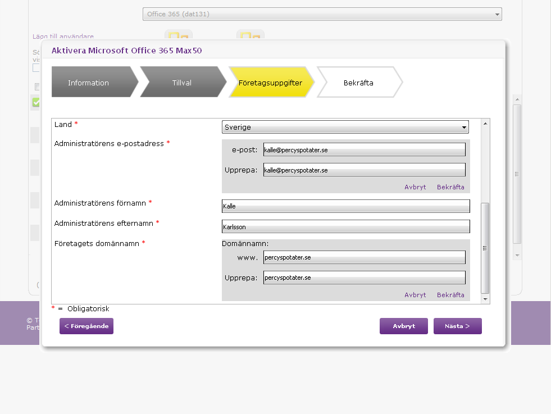
Task: Click Bekräfta link under the domain fields
Action: [x=450, y=295]
